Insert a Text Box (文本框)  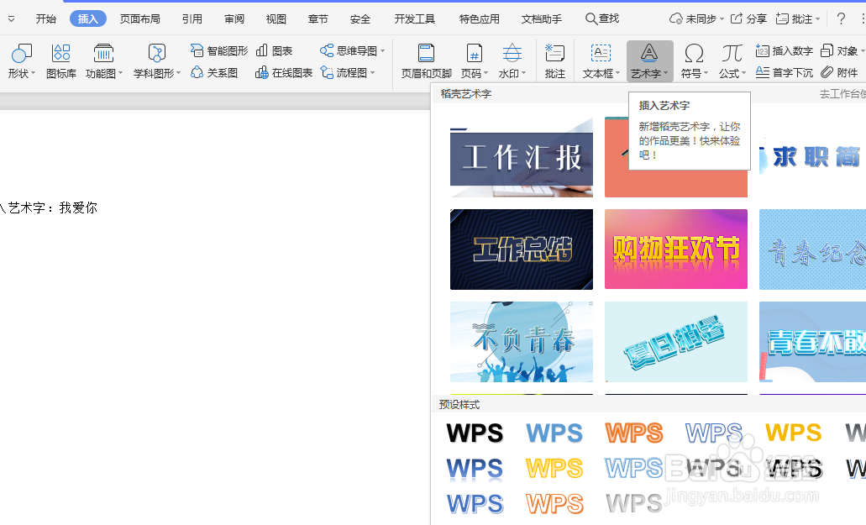[601, 60]
